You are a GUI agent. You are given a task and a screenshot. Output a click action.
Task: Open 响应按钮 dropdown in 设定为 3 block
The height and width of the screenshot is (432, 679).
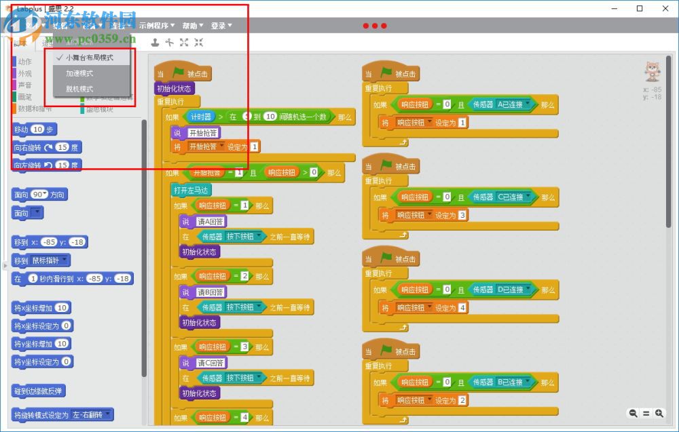pyautogui.click(x=429, y=215)
